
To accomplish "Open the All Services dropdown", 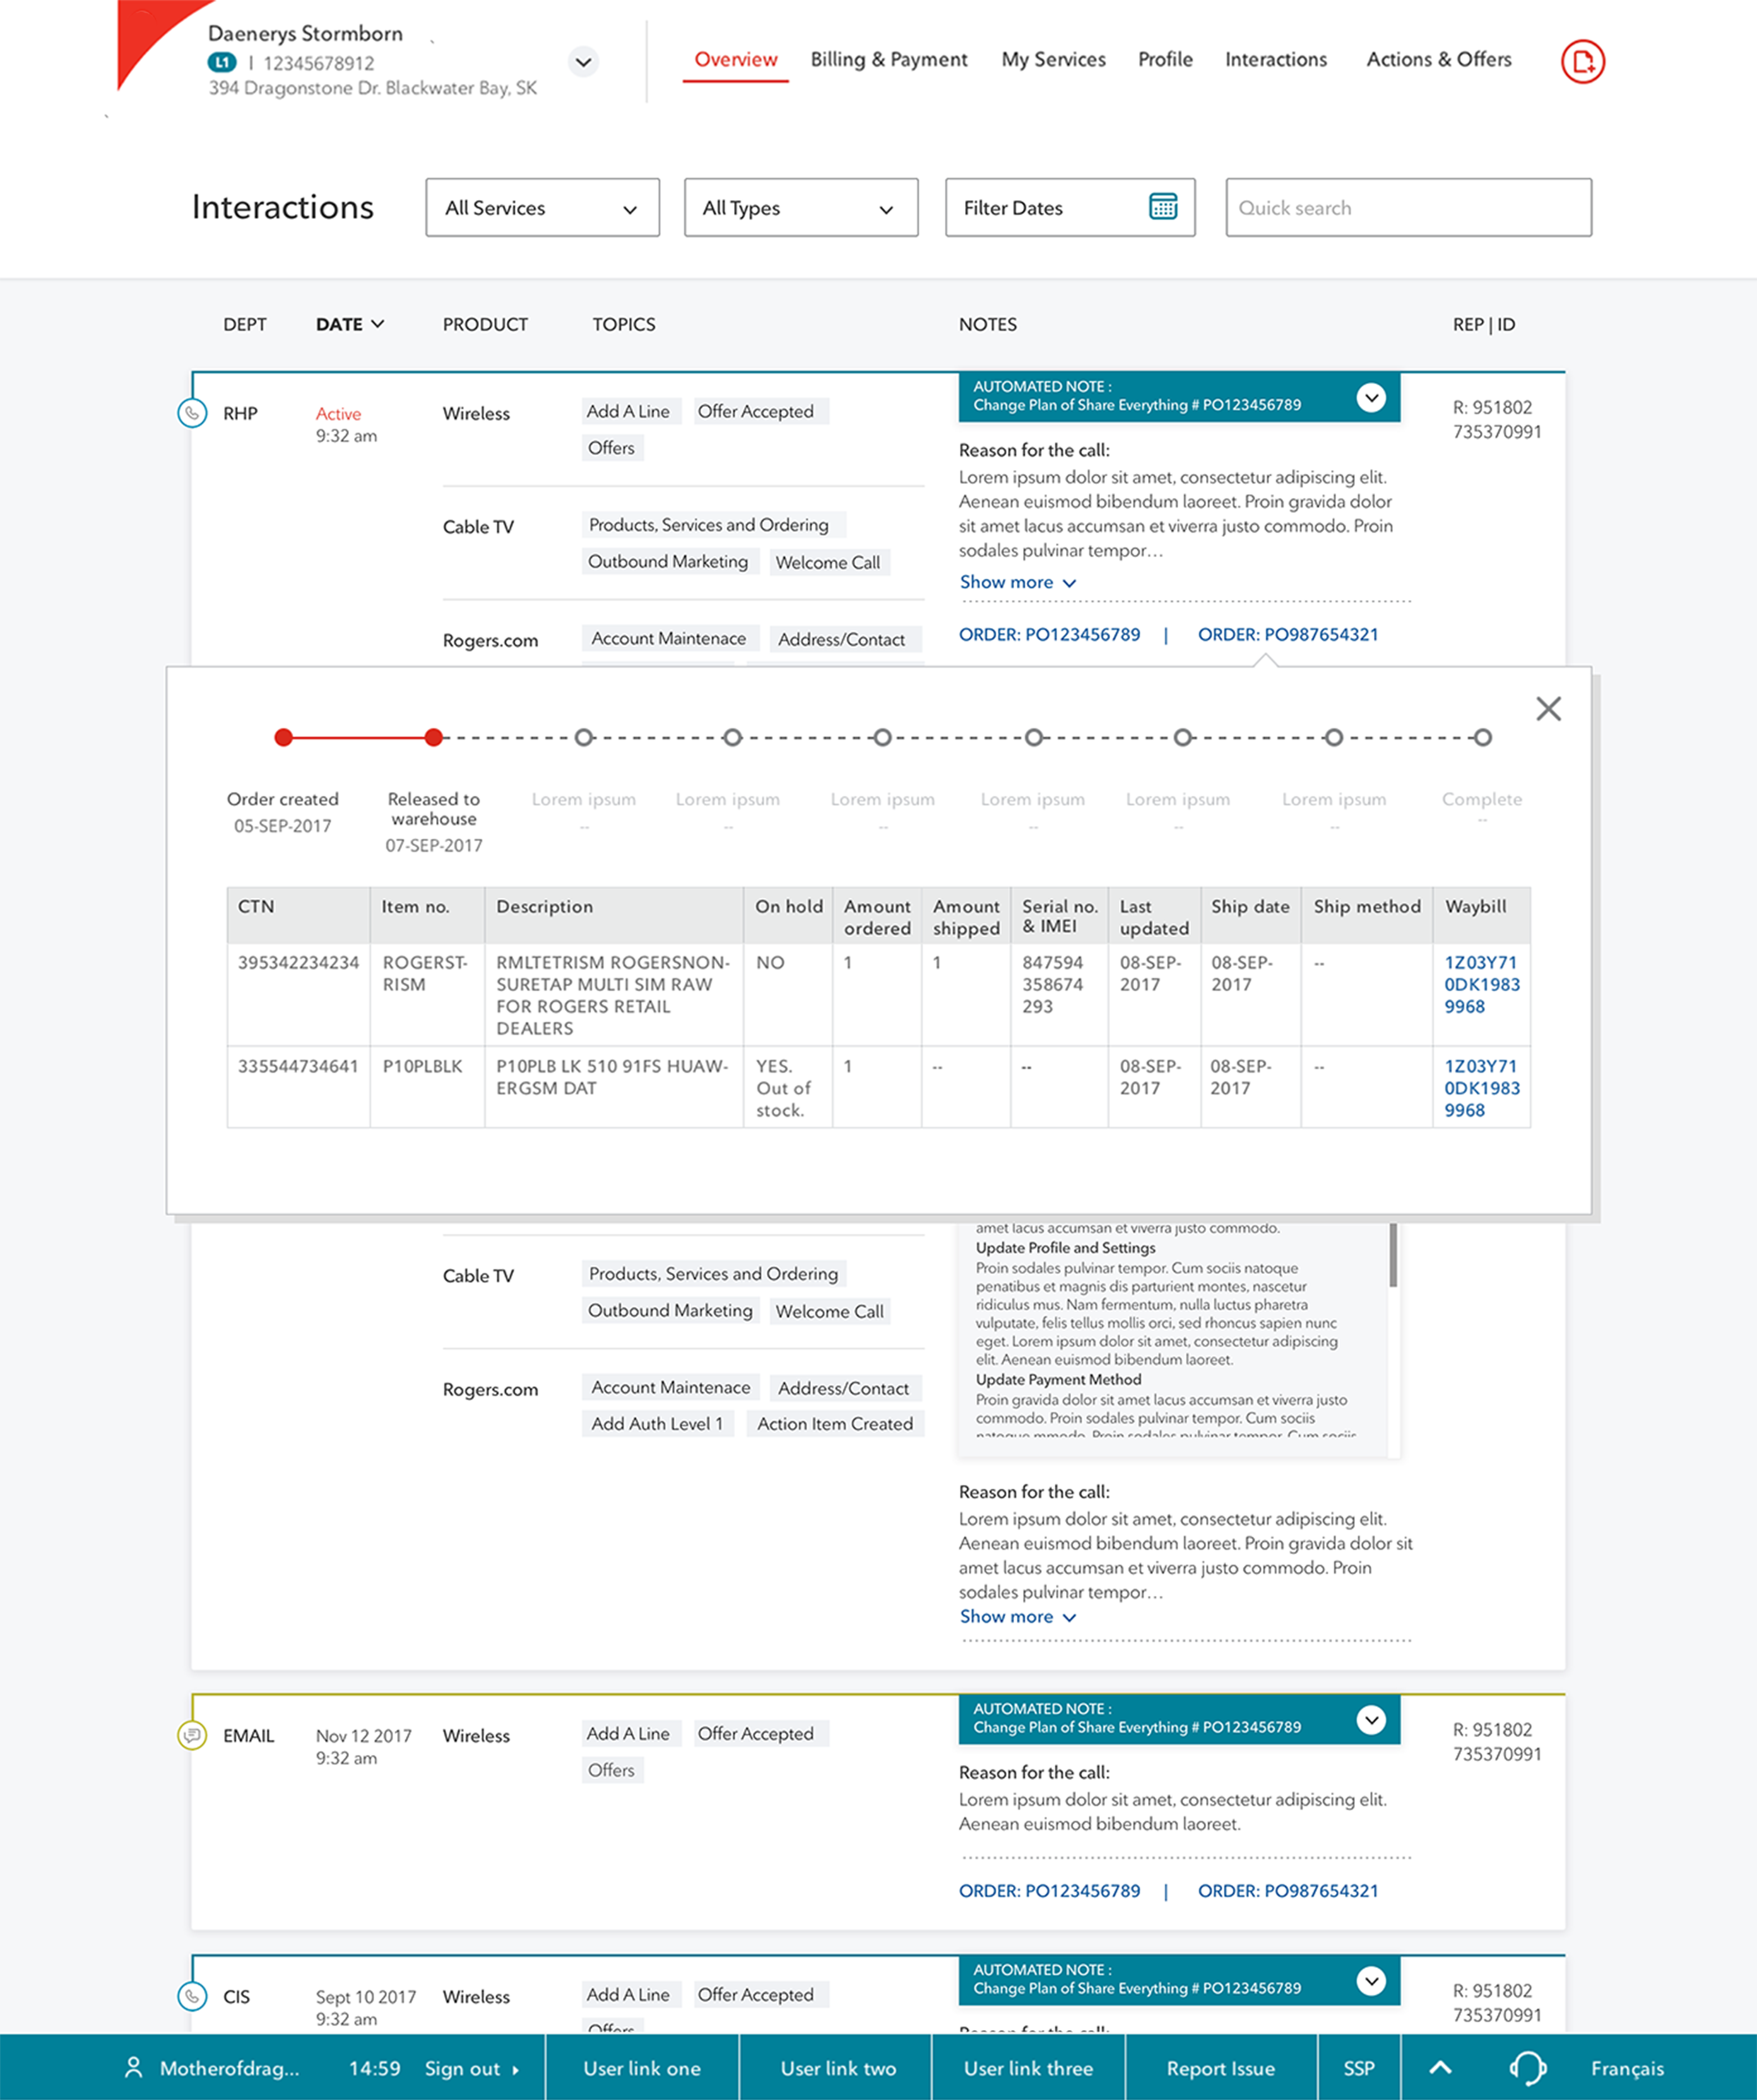I will 542,208.
